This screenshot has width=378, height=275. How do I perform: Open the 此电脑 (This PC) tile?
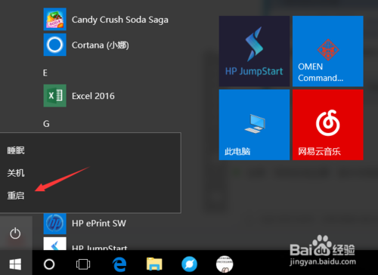pyautogui.click(x=254, y=125)
